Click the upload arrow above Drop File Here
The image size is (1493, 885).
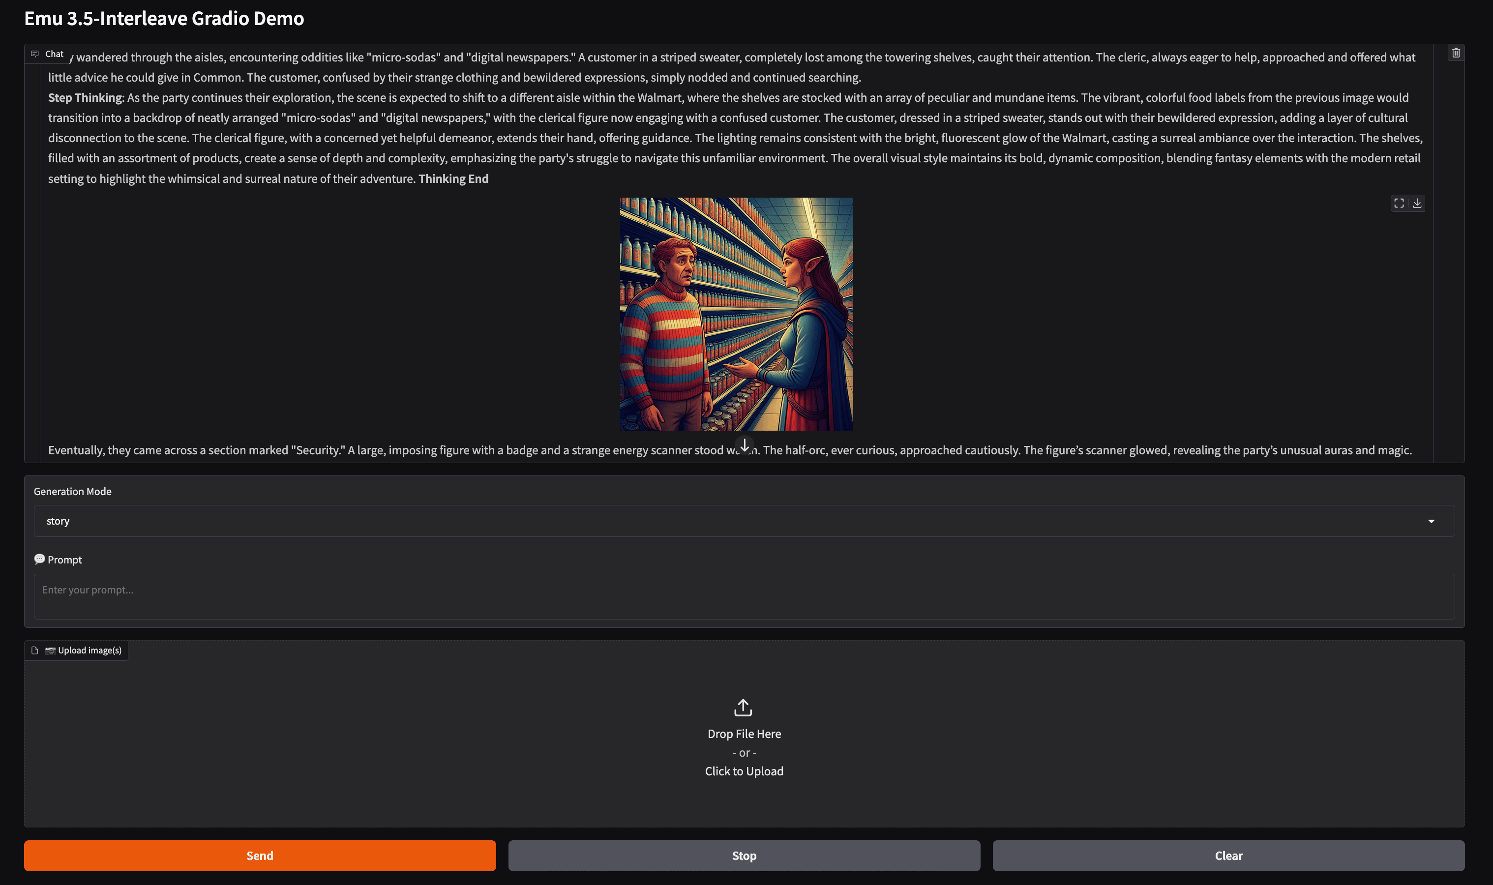coord(744,708)
